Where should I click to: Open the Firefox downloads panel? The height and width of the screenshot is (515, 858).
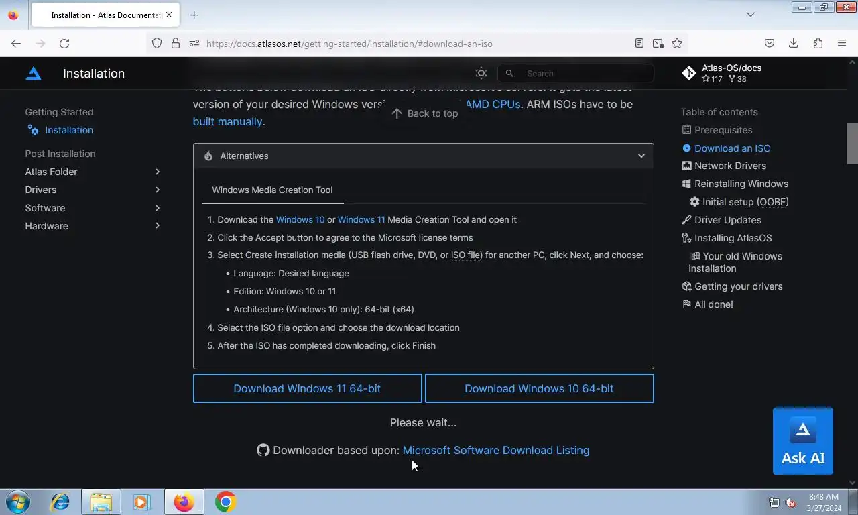[794, 44]
